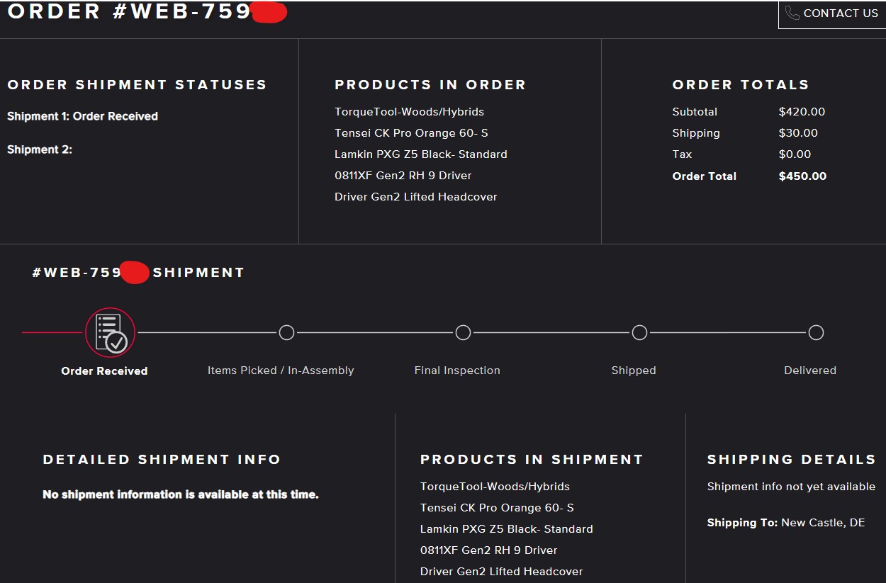The image size is (886, 583).
Task: Click Lamkin PXG Z5 Black- Standard in shipment products
Action: tap(506, 529)
